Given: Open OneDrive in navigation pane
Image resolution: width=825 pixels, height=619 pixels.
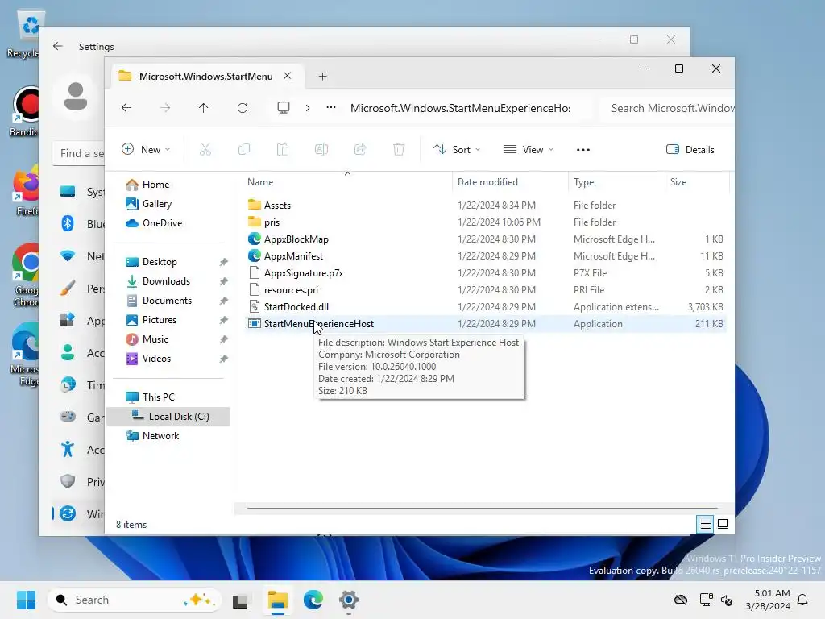Looking at the screenshot, I should click(162, 223).
